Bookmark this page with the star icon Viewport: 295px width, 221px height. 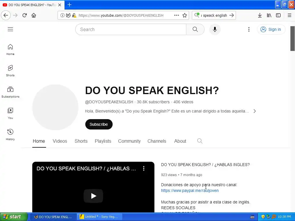185,15
